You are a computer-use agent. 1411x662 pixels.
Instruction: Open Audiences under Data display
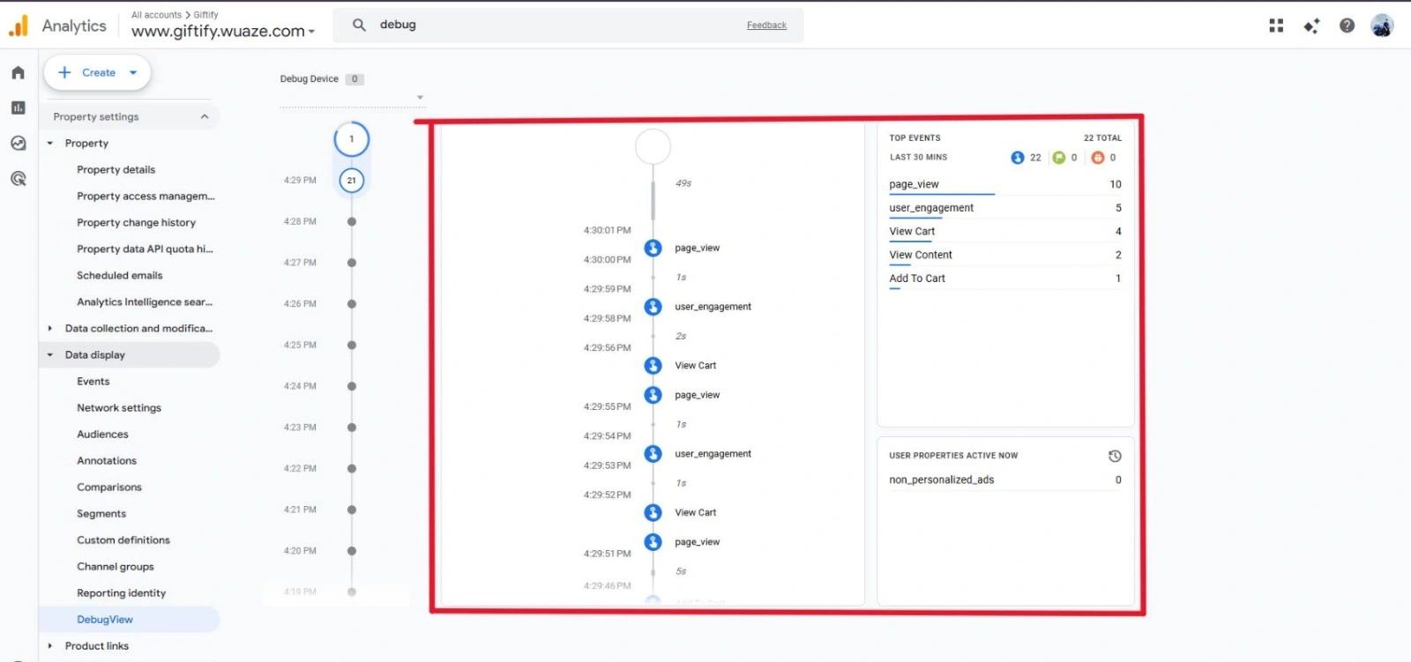pyautogui.click(x=102, y=435)
